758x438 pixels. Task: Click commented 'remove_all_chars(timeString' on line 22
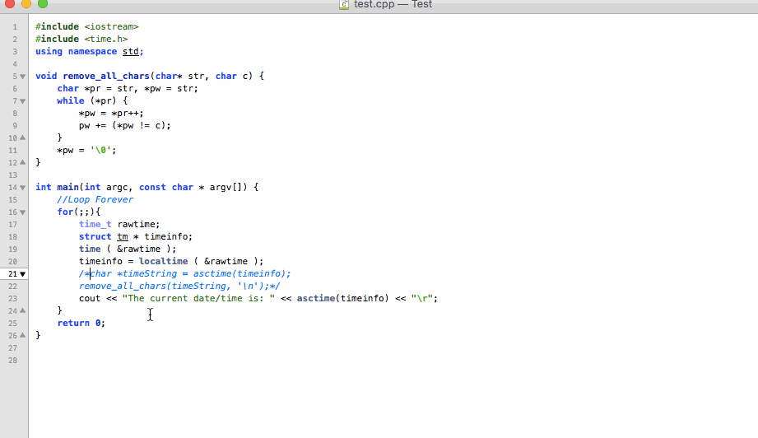(x=153, y=287)
